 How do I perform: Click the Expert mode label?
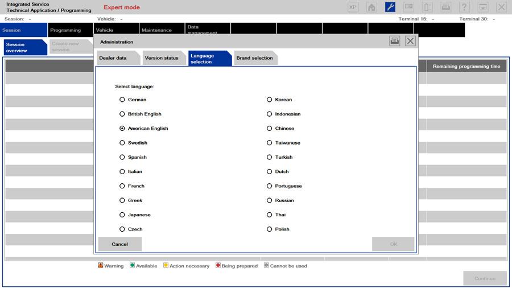pos(122,7)
